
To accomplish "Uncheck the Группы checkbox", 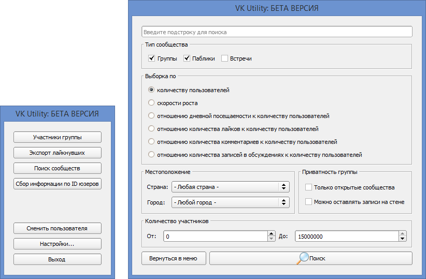I will 152,58.
